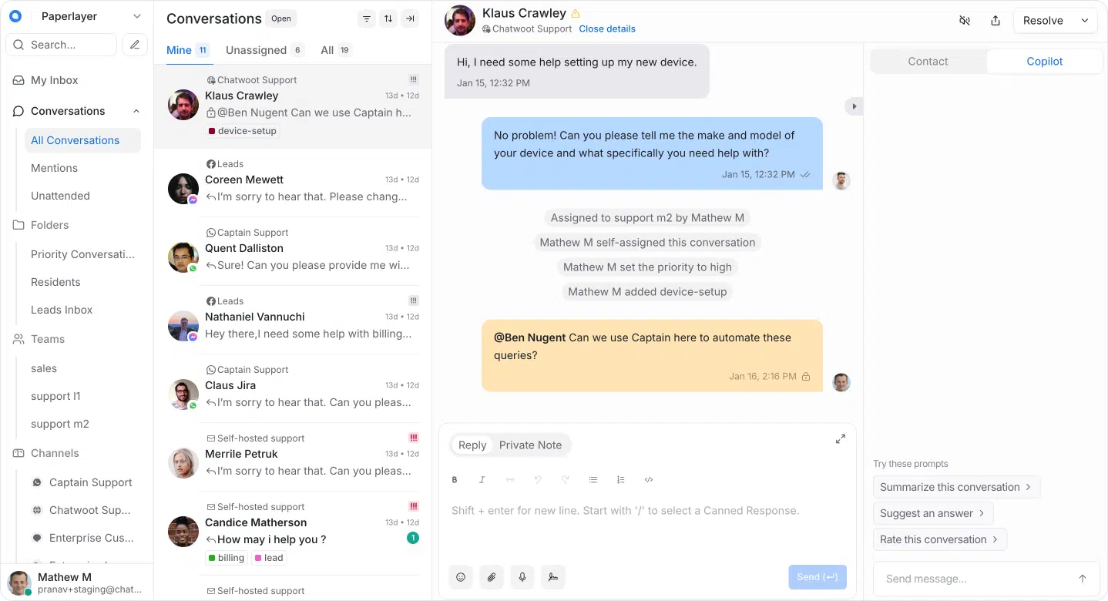Open the Contact tab in the side panel

pos(928,62)
